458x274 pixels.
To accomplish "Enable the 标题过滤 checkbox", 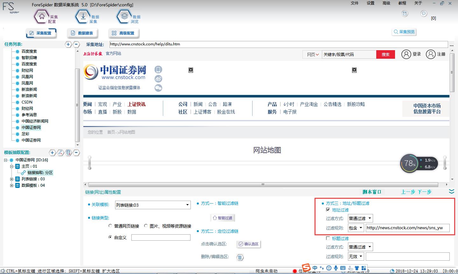I will tap(328, 238).
